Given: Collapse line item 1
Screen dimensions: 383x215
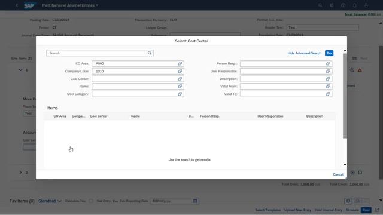Looking at the screenshot, I should coord(20,70).
